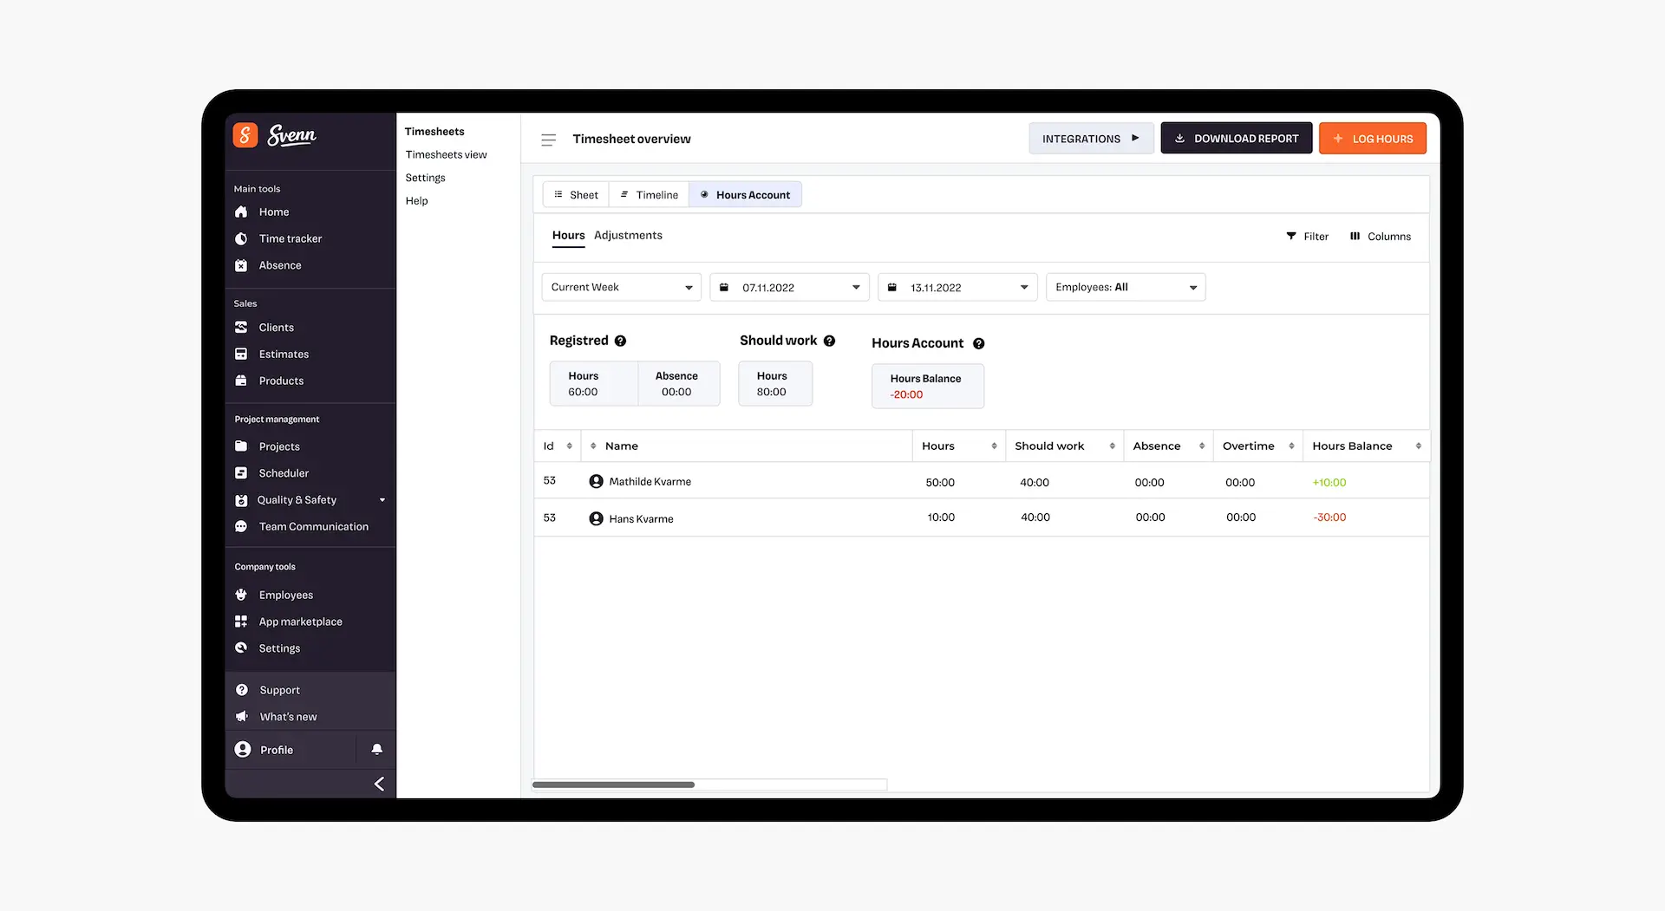The height and width of the screenshot is (911, 1665).
Task: Click the Registred help question mark icon
Action: point(620,342)
